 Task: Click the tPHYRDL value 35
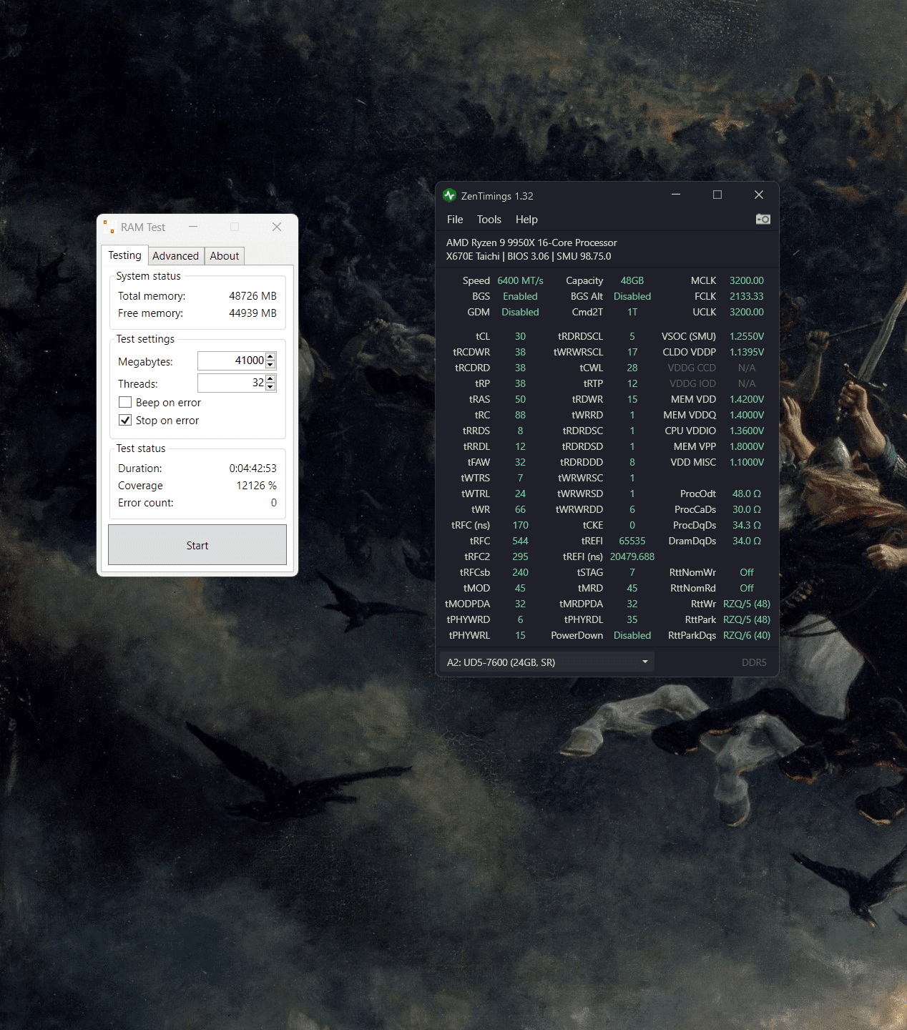632,619
